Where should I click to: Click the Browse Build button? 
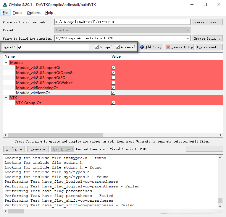(208, 38)
